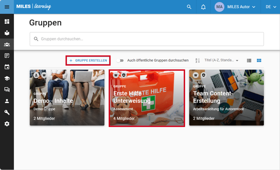Click the search icon in the top bar

[x=189, y=7]
